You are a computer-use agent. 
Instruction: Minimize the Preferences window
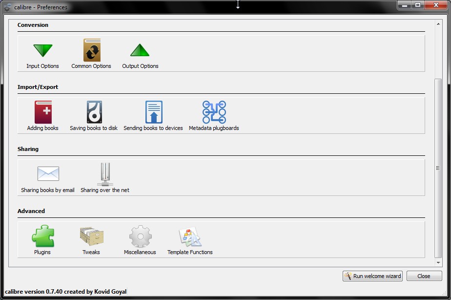coord(405,5)
